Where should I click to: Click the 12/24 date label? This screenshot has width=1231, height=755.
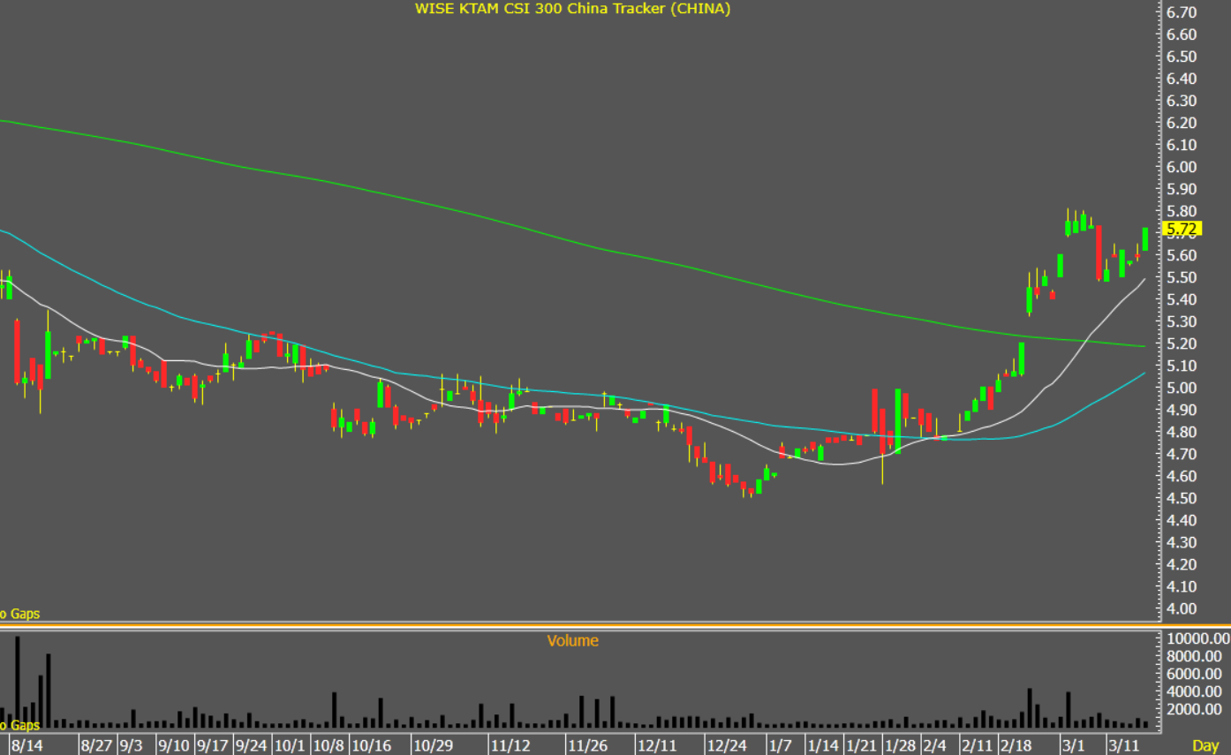point(727,746)
